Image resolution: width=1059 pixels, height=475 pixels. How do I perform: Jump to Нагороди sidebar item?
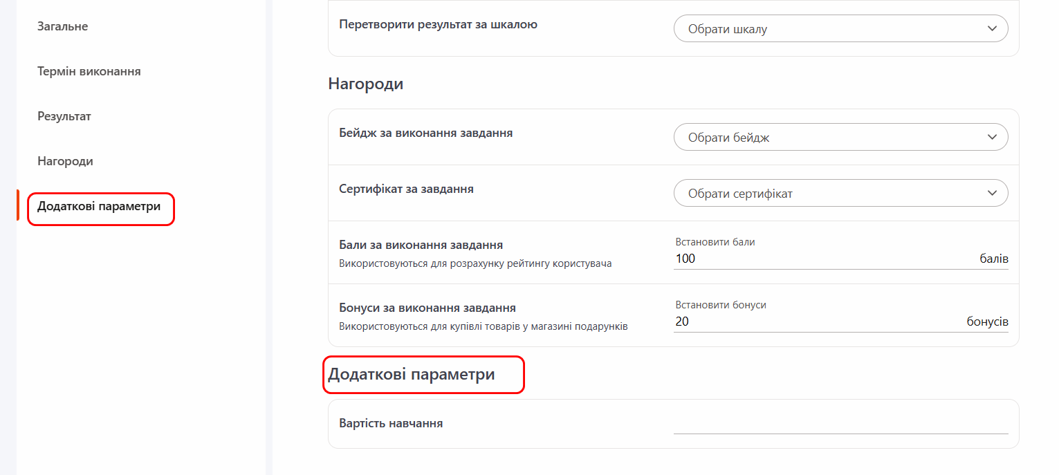[x=65, y=162]
